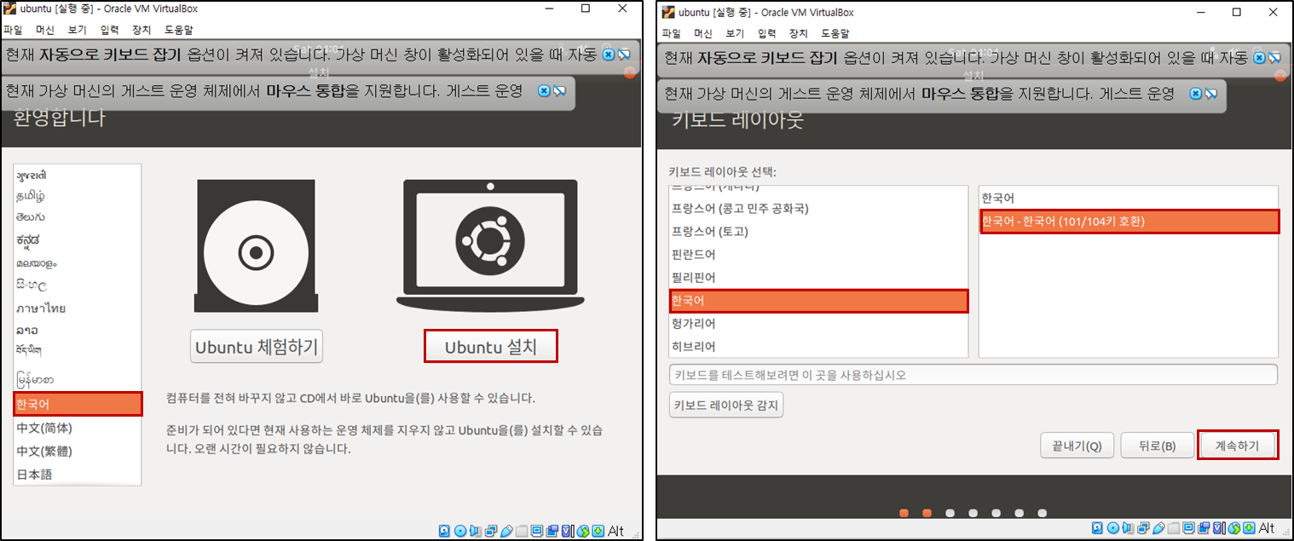Click the 끝내기(Q) button
The width and height of the screenshot is (1294, 541).
1075,446
